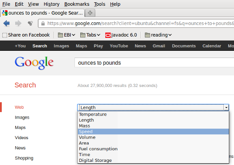The height and width of the screenshot is (165, 234).
Task: Open News in the black Google bar
Action: click(140, 46)
